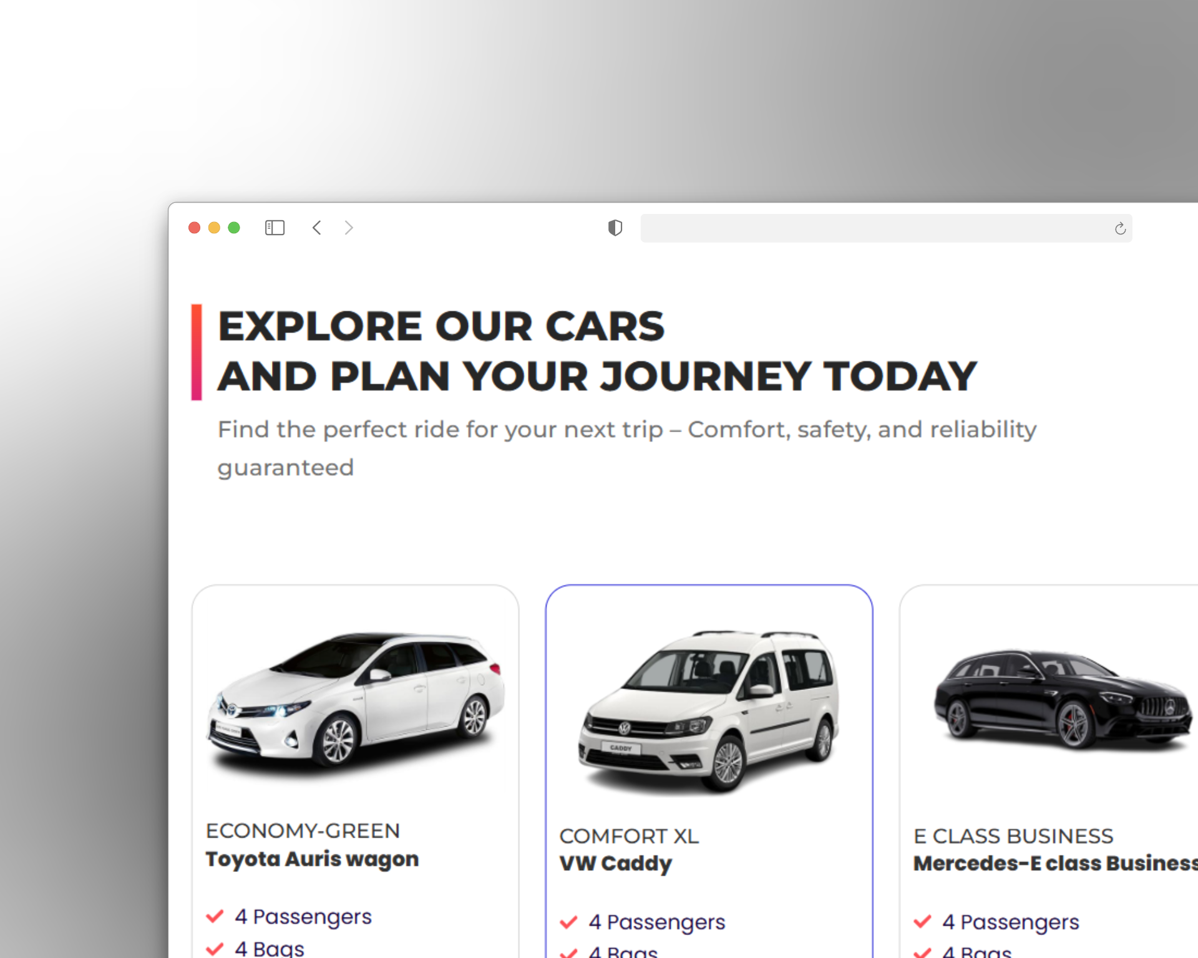1198x958 pixels.
Task: Focus the browser address bar
Action: point(874,228)
